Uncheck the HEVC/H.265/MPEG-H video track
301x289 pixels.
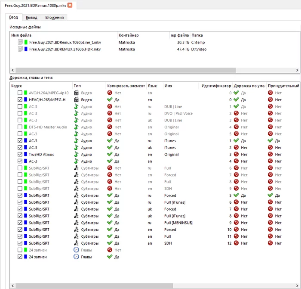point(20,99)
